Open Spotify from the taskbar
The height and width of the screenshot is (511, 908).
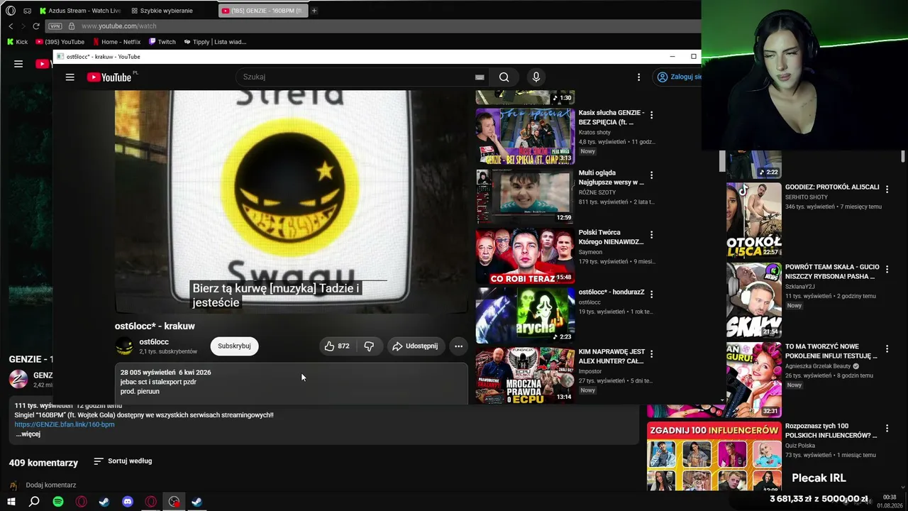coord(58,502)
